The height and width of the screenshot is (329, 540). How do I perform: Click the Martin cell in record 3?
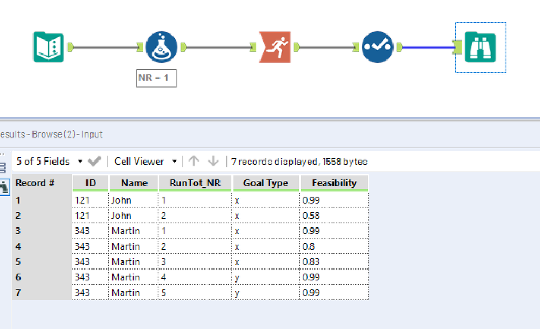(134, 231)
